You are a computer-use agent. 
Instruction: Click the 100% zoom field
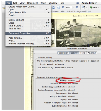[69, 7]
